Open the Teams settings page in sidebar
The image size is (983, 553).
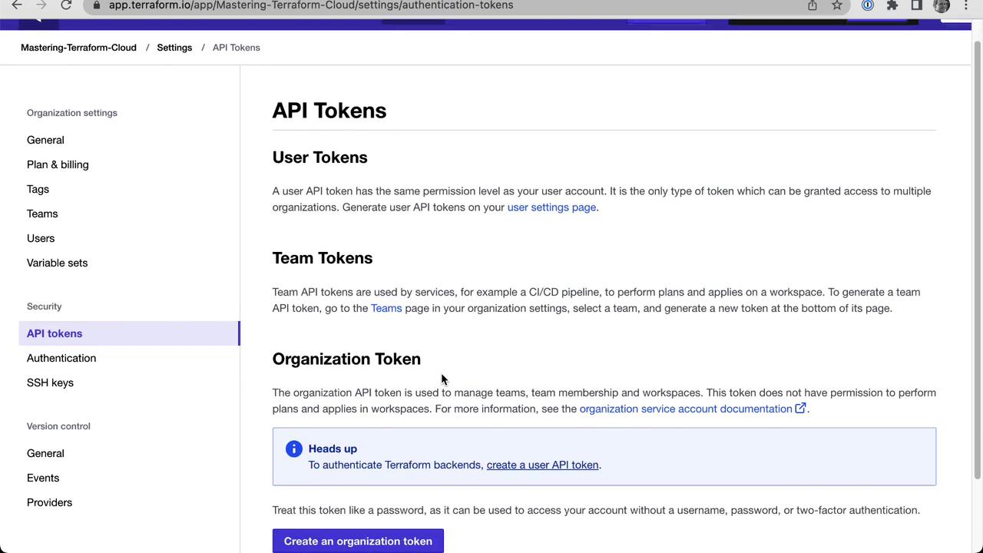point(42,214)
